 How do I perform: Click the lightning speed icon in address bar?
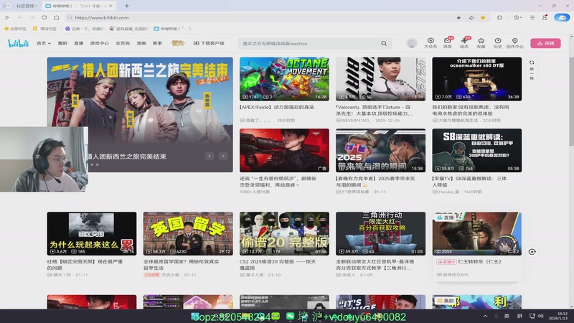point(458,17)
